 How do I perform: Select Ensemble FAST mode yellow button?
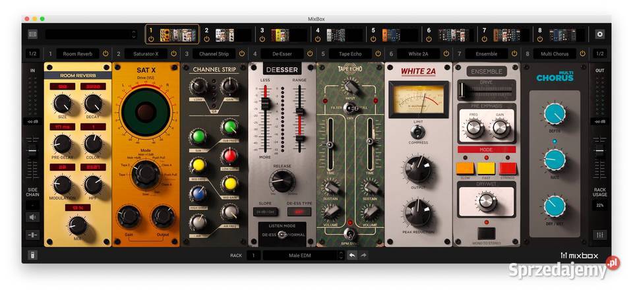point(486,168)
